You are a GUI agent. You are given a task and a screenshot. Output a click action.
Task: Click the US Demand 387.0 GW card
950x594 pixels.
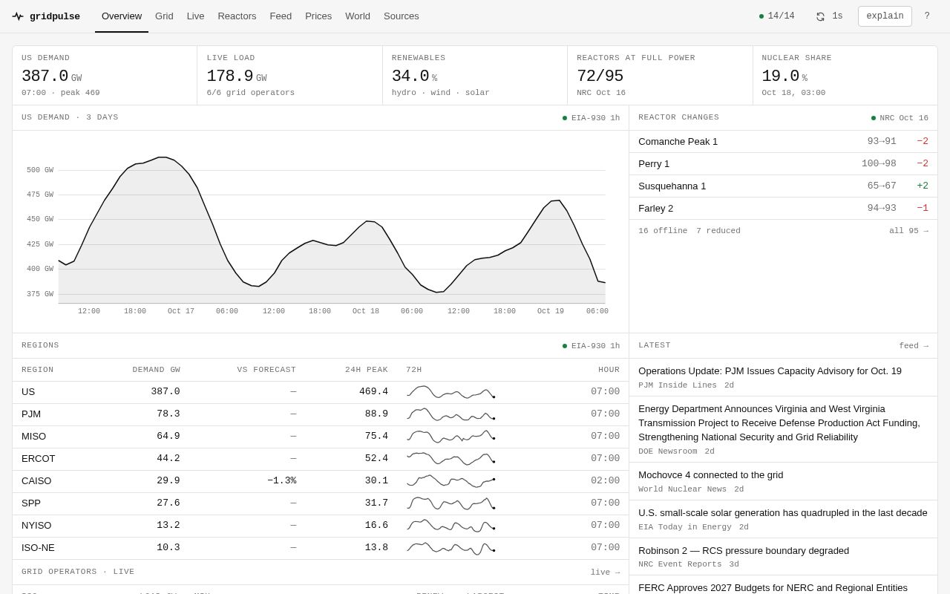(105, 76)
